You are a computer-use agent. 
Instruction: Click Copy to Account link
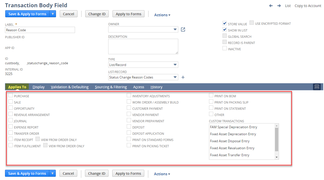pyautogui.click(x=308, y=5)
